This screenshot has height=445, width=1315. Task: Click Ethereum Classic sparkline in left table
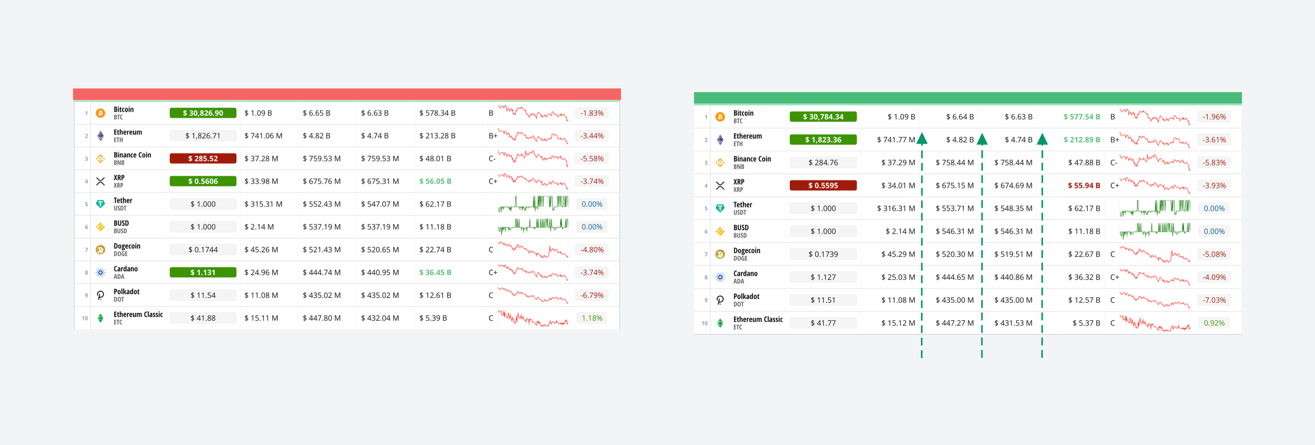tap(533, 318)
